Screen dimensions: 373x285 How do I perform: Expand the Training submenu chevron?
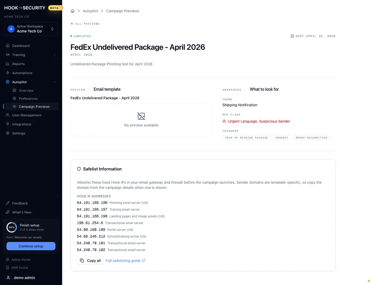pos(55,55)
